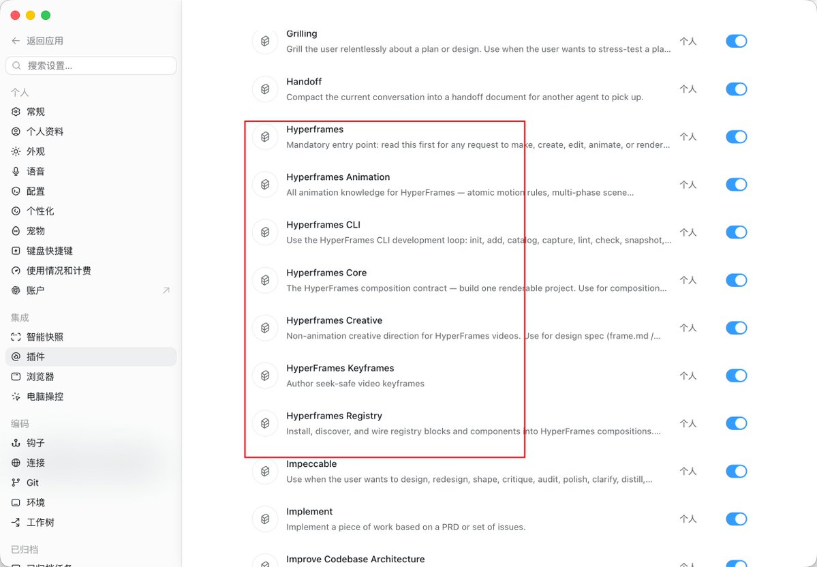
Task: Click the 宠物 icon in sidebar
Action: 16,231
